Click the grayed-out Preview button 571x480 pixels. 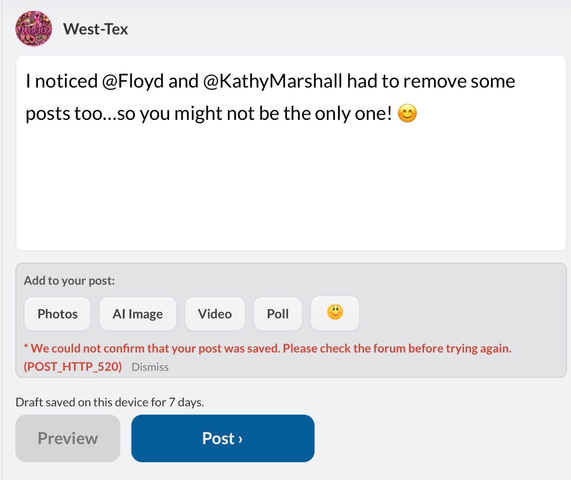coord(68,438)
